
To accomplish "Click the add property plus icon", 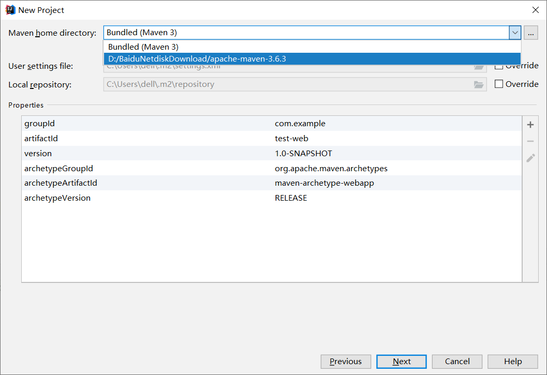I will pos(530,125).
